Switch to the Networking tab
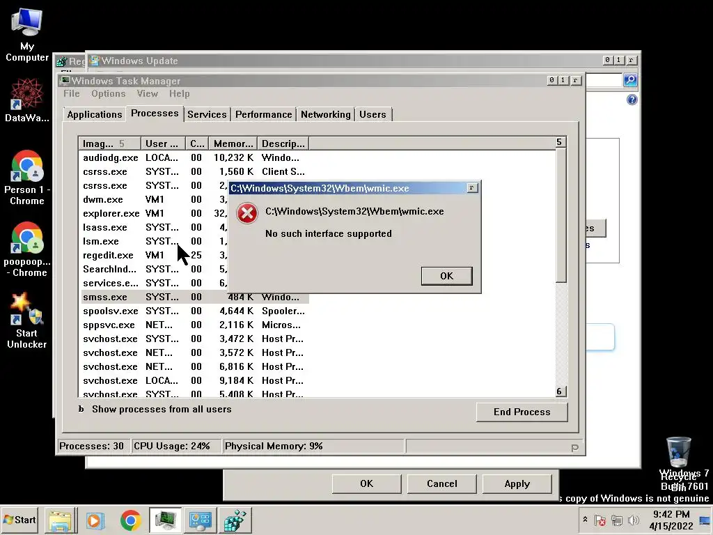713x535 pixels. pyautogui.click(x=326, y=114)
